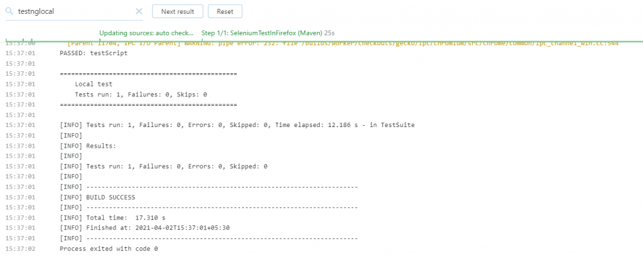This screenshot has height=256, width=643.
Task: Click the Next result button
Action: click(x=177, y=11)
